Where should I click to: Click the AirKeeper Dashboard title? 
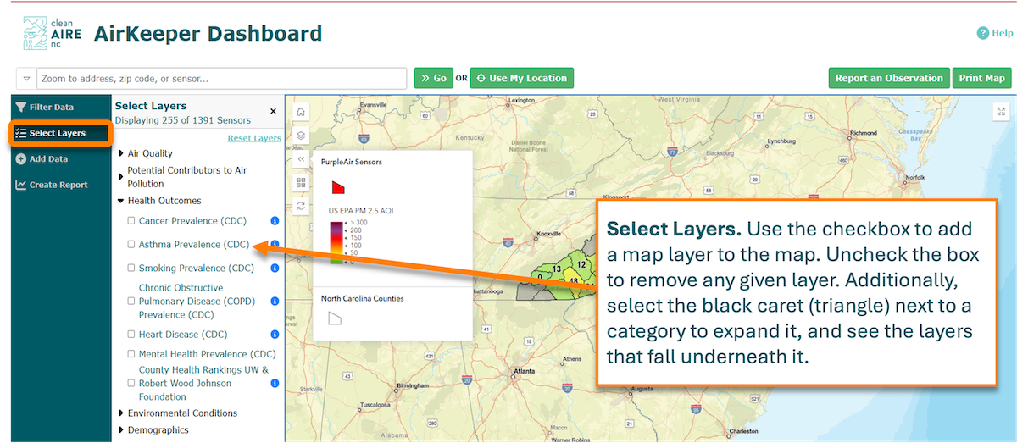point(208,34)
